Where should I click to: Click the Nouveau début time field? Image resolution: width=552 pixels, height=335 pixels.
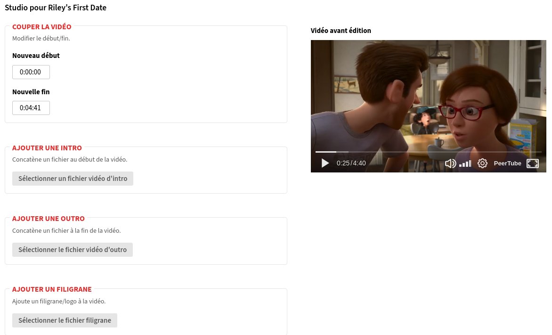[31, 72]
